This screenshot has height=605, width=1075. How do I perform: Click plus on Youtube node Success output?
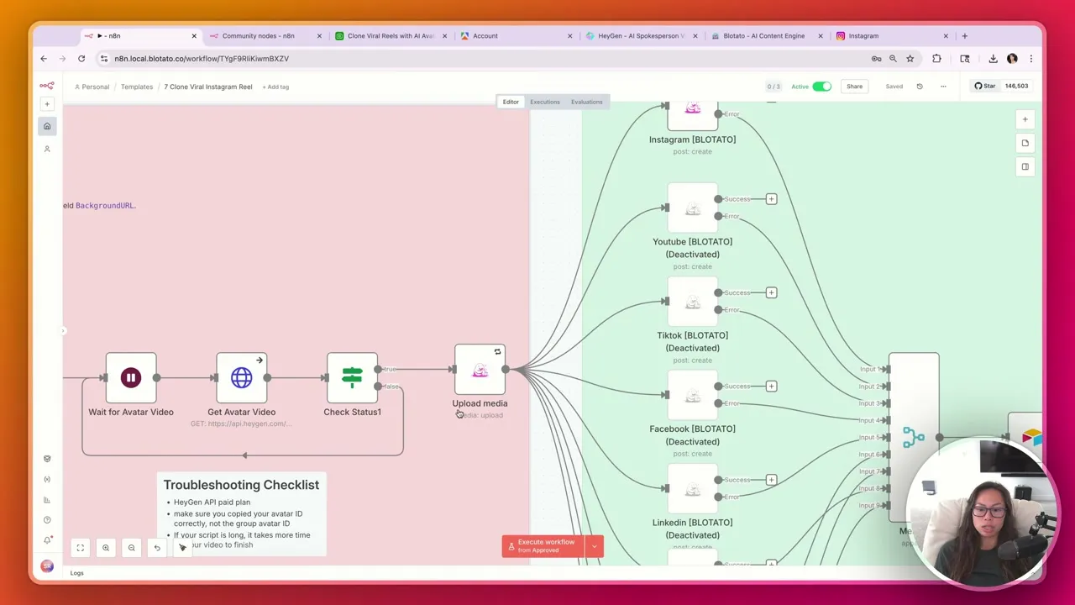pyautogui.click(x=771, y=199)
